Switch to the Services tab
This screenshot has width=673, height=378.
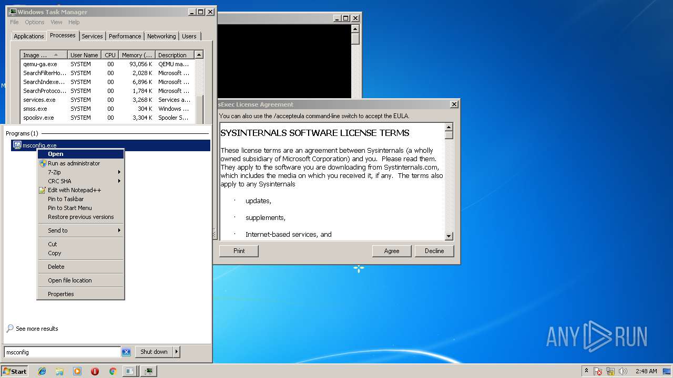[x=92, y=36]
